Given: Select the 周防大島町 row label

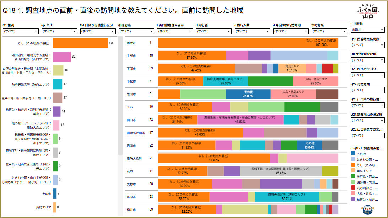Looking at the screenshot, I should pos(134,158).
